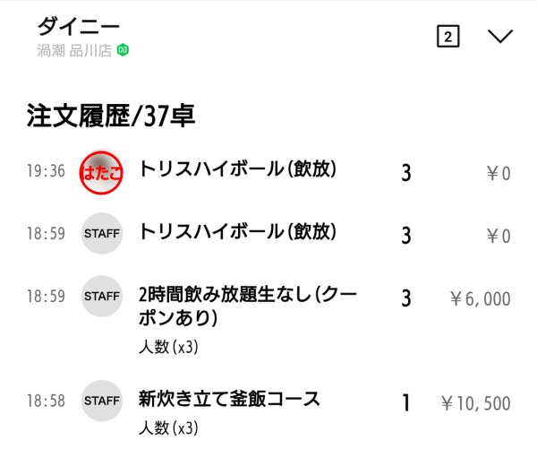Click the green badge beside 渦潮 品川店

point(124,50)
